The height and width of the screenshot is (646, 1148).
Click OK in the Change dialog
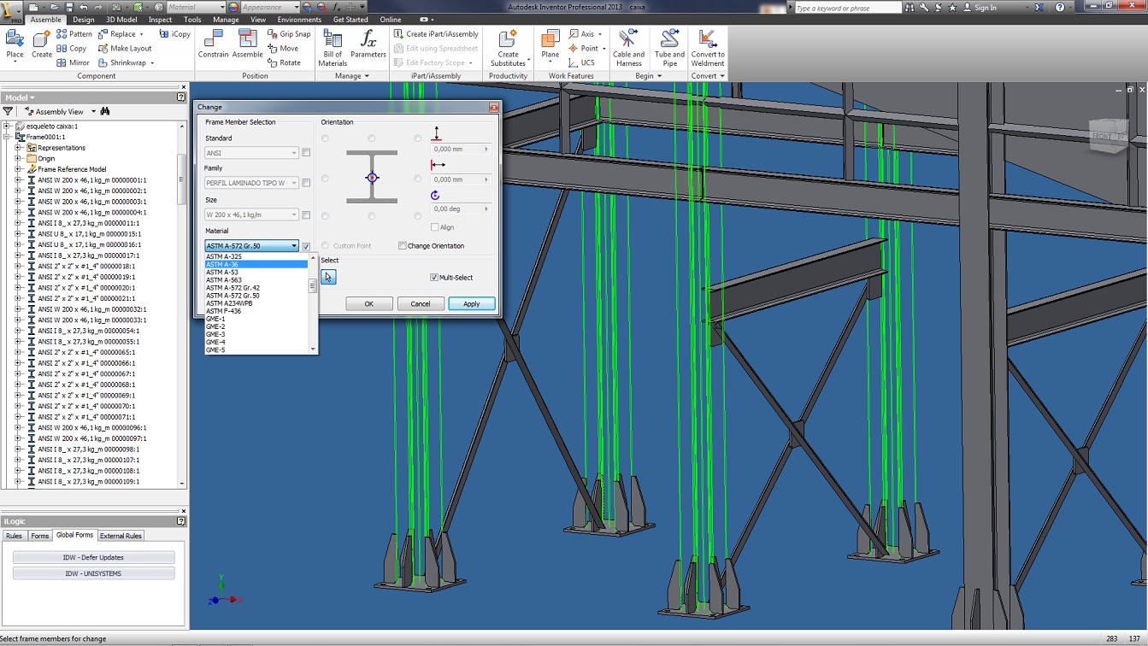[x=369, y=303]
